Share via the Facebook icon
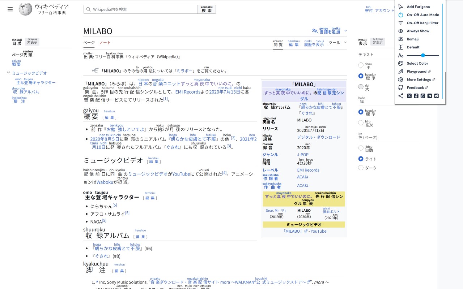 (416, 96)
